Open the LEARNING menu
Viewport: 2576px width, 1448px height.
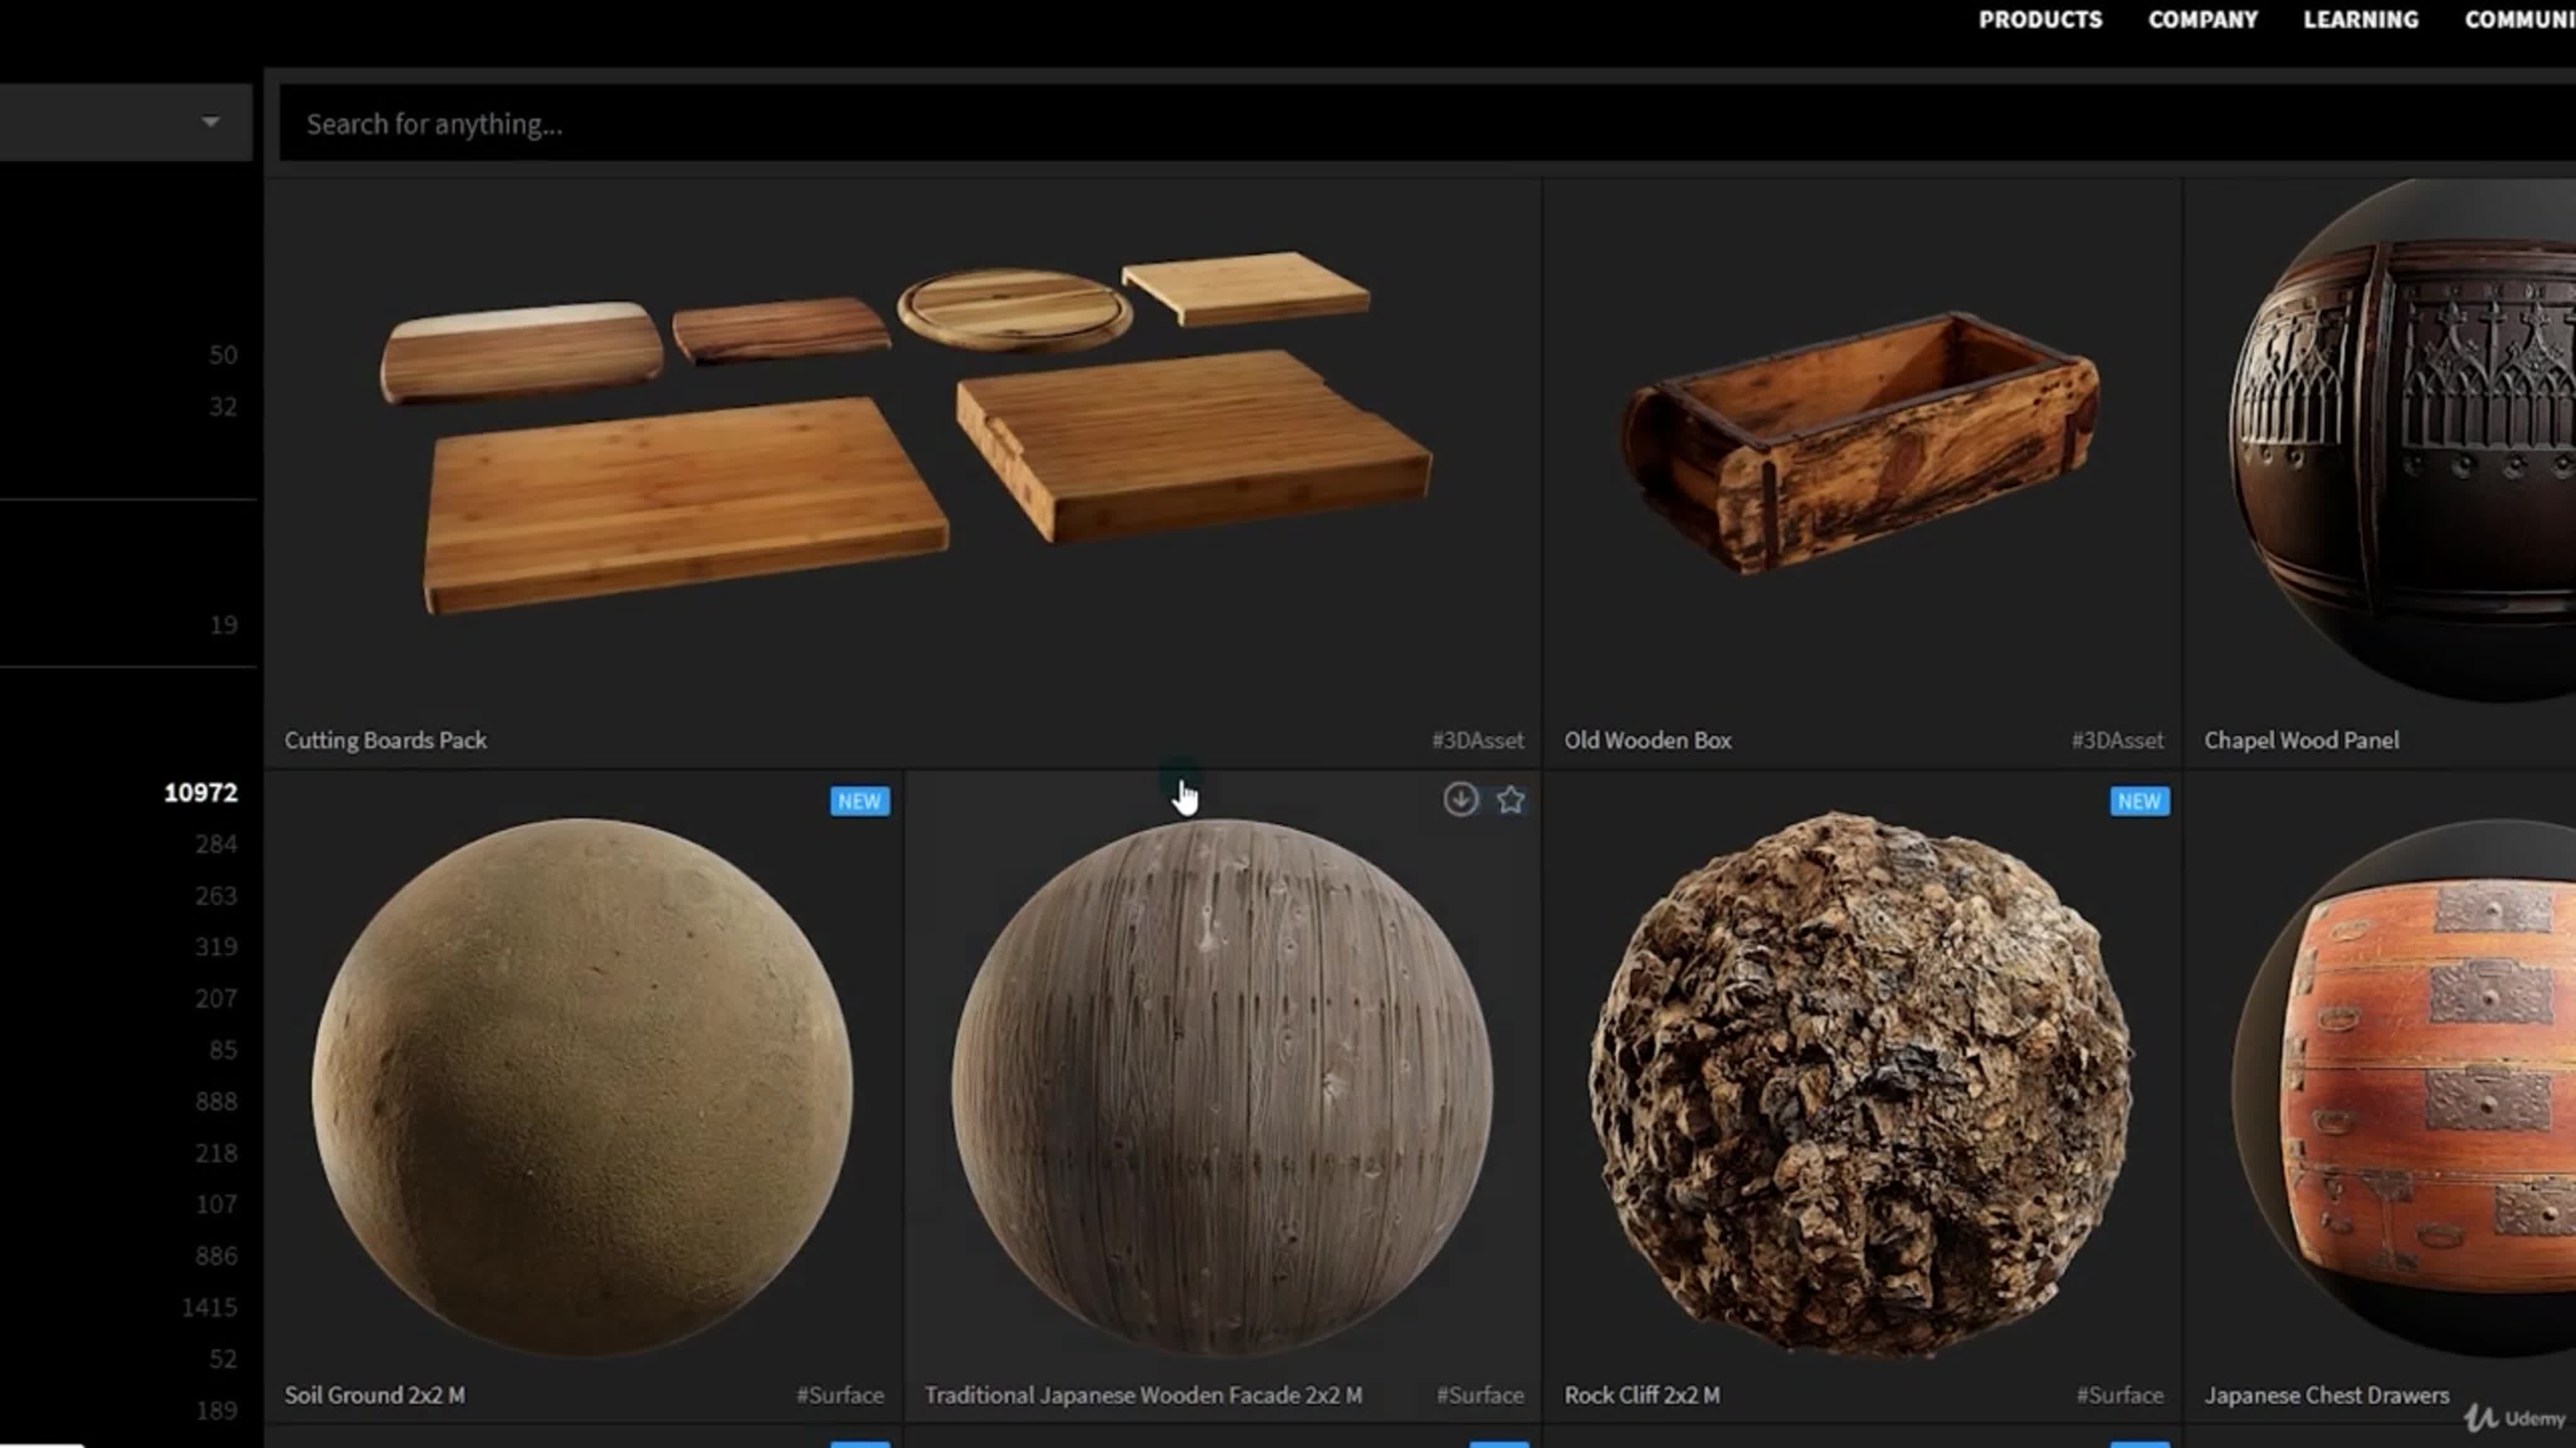(2361, 20)
